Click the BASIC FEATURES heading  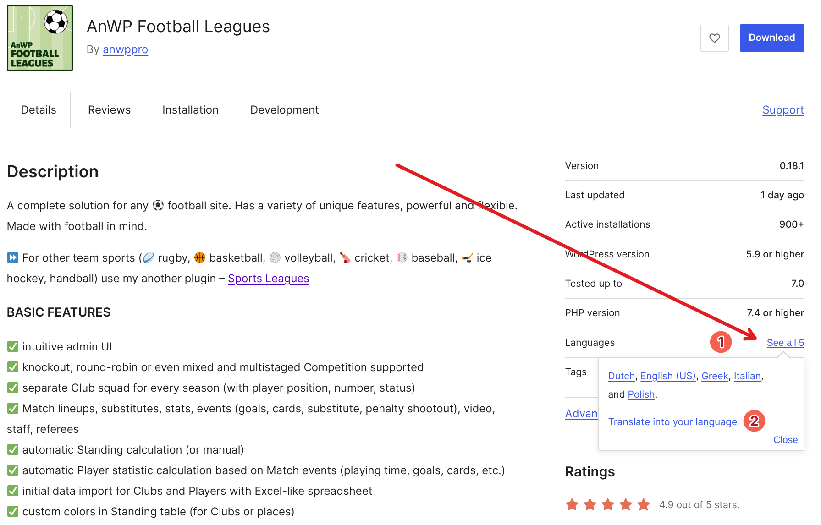pos(59,312)
